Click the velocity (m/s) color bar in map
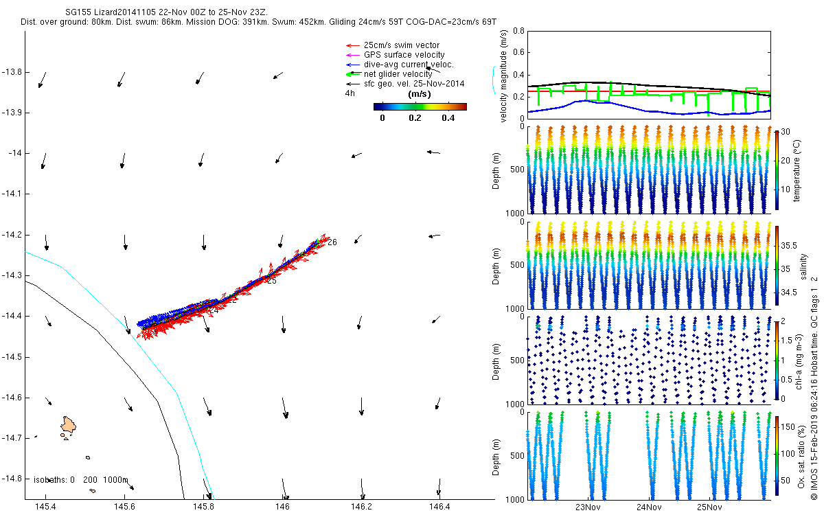Image resolution: width=824 pixels, height=515 pixels. [420, 106]
